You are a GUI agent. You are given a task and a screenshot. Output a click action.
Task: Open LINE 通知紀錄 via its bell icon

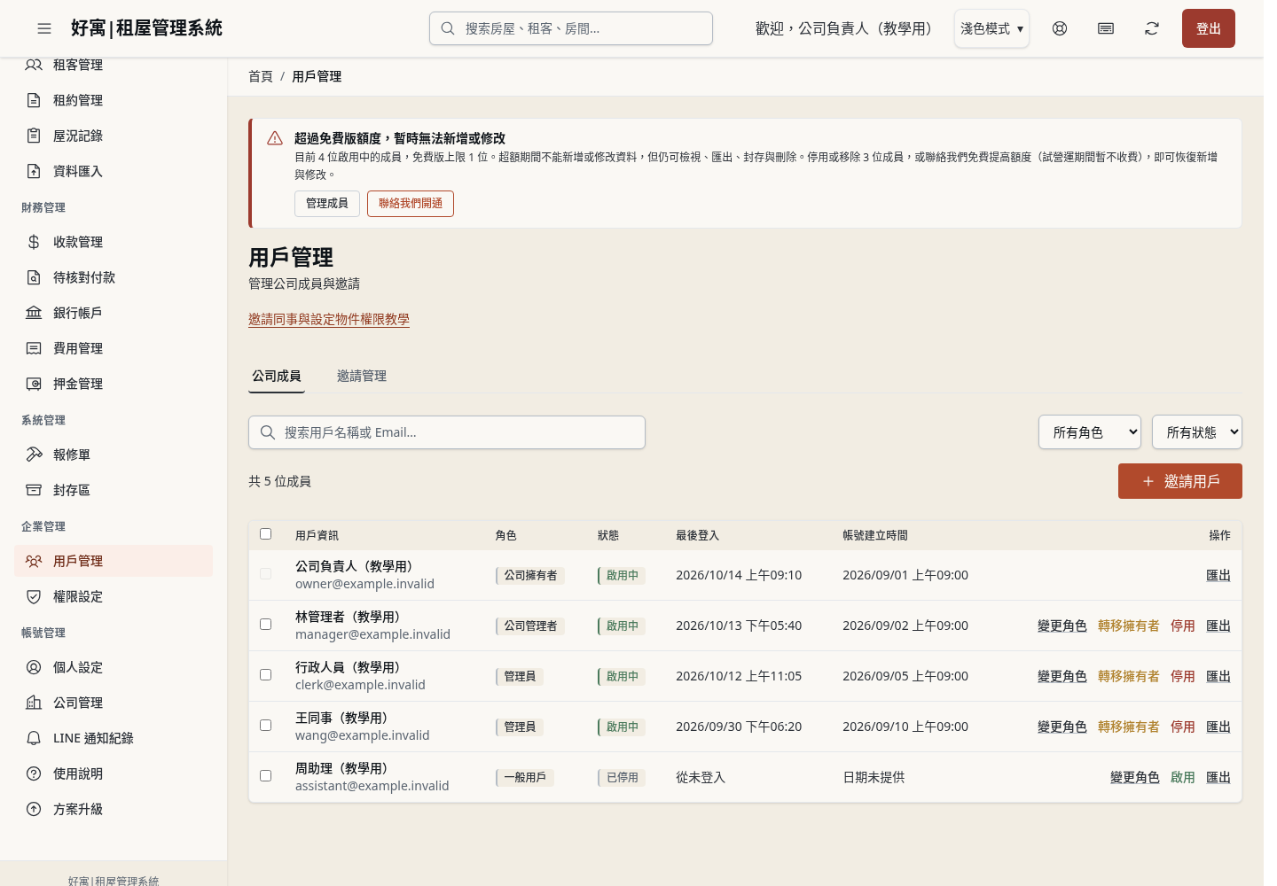34,738
